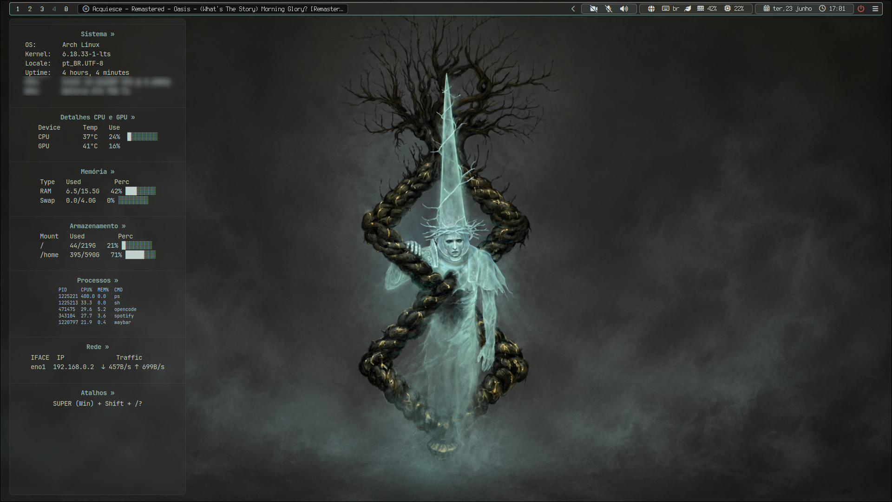Switch to workspace 8
Image resolution: width=892 pixels, height=502 pixels.
66,9
